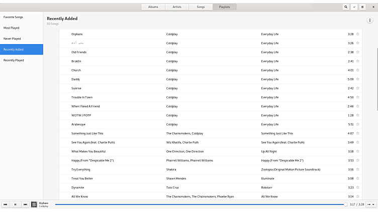Image resolution: width=378 pixels, height=212 pixels.
Task: Skip to previous track
Action: pyautogui.click(x=6, y=204)
